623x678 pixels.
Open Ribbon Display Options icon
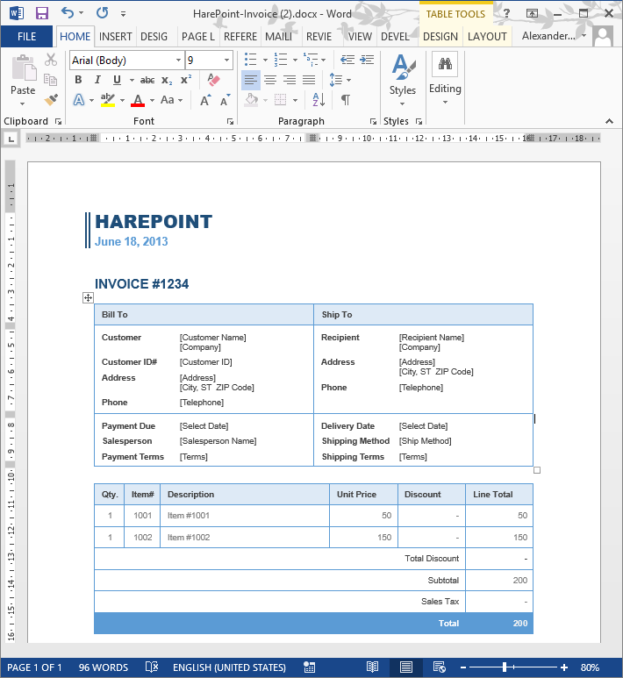(532, 13)
